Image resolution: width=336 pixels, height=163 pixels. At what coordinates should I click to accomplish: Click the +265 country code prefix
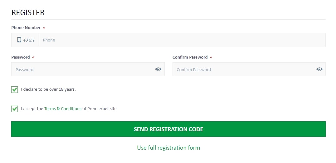tap(28, 40)
